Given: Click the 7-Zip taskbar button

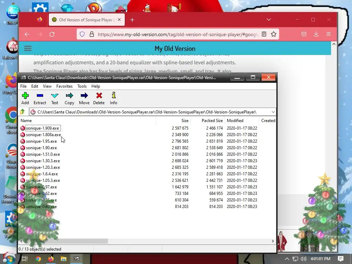Looking at the screenshot, I should tap(76, 259).
